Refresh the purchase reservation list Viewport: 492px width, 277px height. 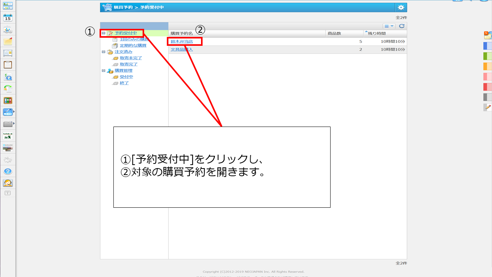coord(402,26)
